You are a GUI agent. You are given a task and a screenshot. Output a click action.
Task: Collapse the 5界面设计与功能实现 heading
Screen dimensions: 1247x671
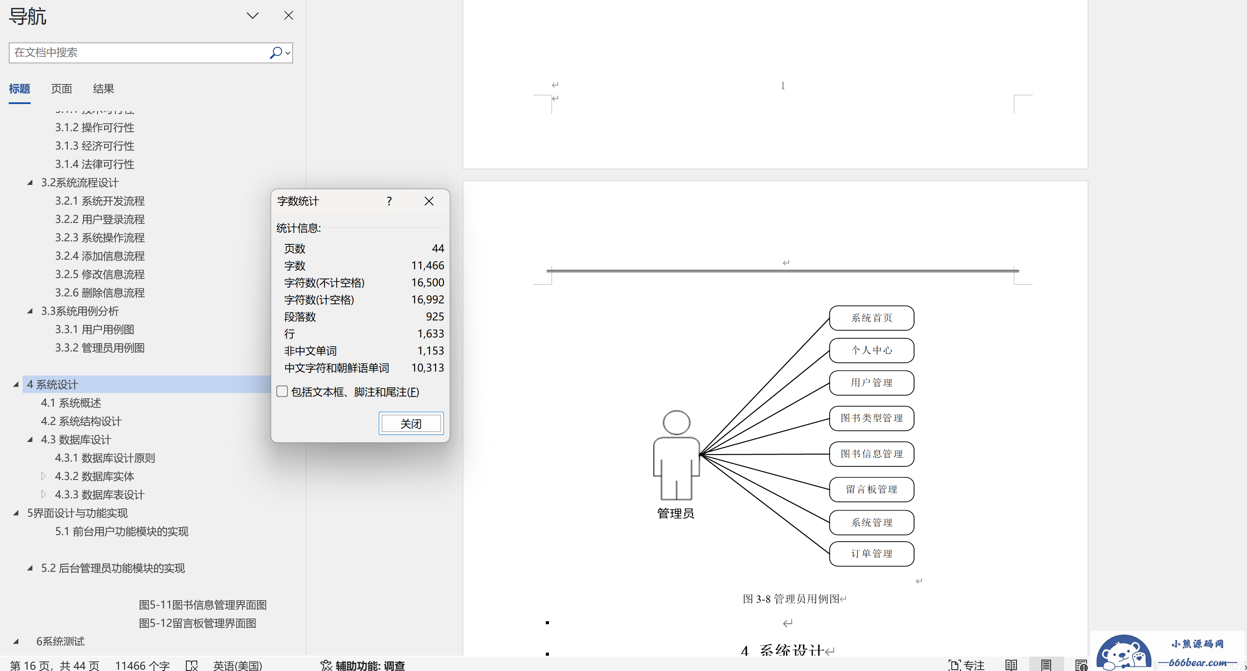16,513
